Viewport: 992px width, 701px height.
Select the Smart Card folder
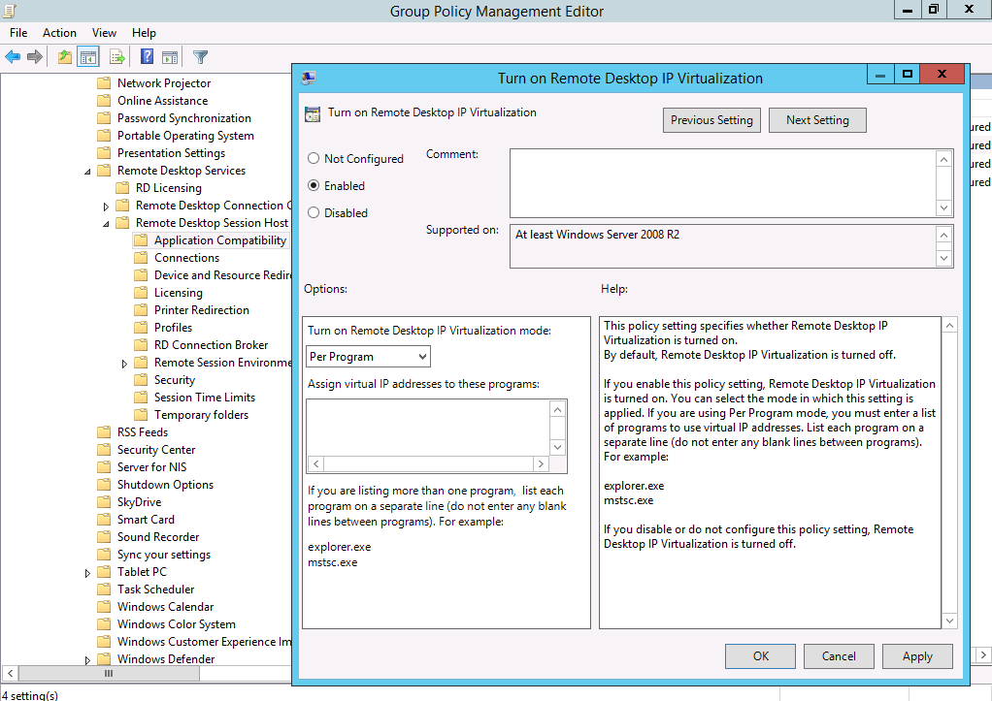[x=136, y=520]
